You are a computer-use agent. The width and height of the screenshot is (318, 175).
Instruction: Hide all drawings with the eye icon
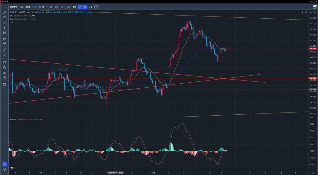click(x=4, y=77)
